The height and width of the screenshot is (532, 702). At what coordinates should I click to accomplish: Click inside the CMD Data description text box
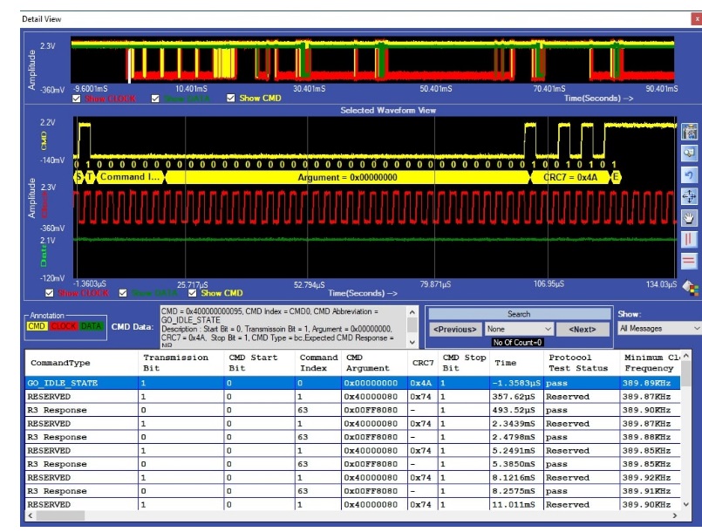click(x=283, y=327)
